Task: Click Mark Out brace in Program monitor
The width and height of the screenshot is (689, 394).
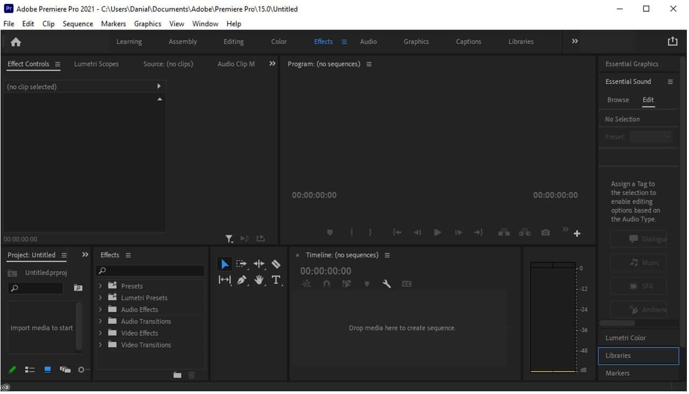Action: 370,233
